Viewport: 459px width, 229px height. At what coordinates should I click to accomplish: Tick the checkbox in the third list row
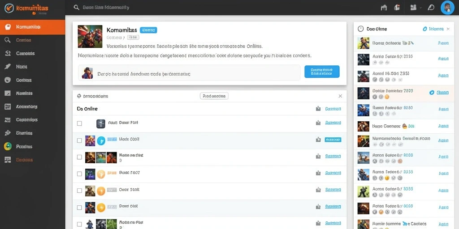click(79, 157)
